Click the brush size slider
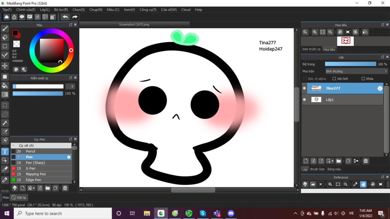The height and width of the screenshot is (219, 390). click(x=38, y=86)
